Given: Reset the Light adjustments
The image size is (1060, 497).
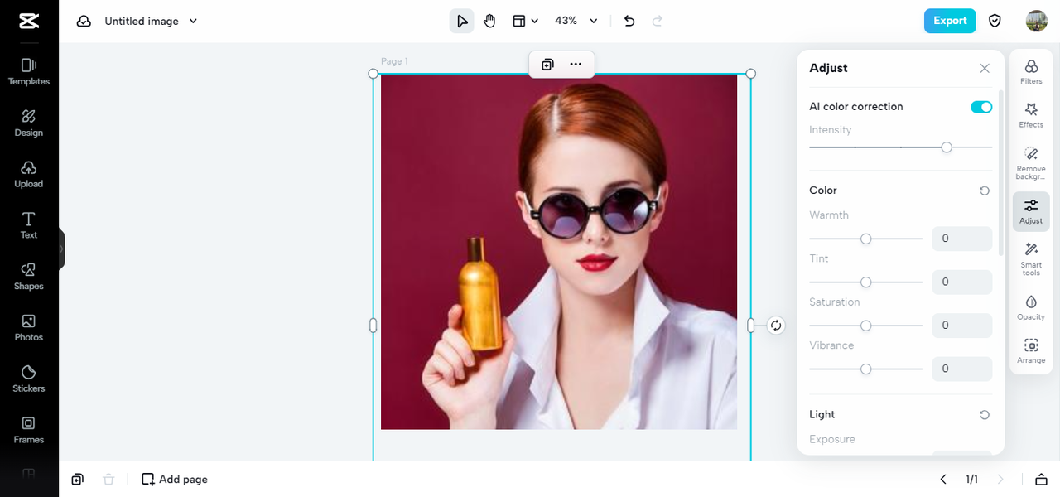Looking at the screenshot, I should (985, 415).
